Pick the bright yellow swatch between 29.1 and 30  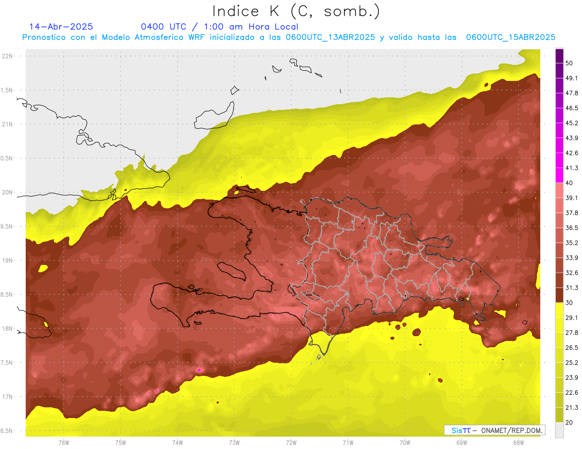[559, 310]
